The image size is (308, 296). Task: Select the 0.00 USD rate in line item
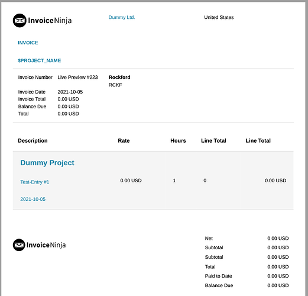(131, 181)
